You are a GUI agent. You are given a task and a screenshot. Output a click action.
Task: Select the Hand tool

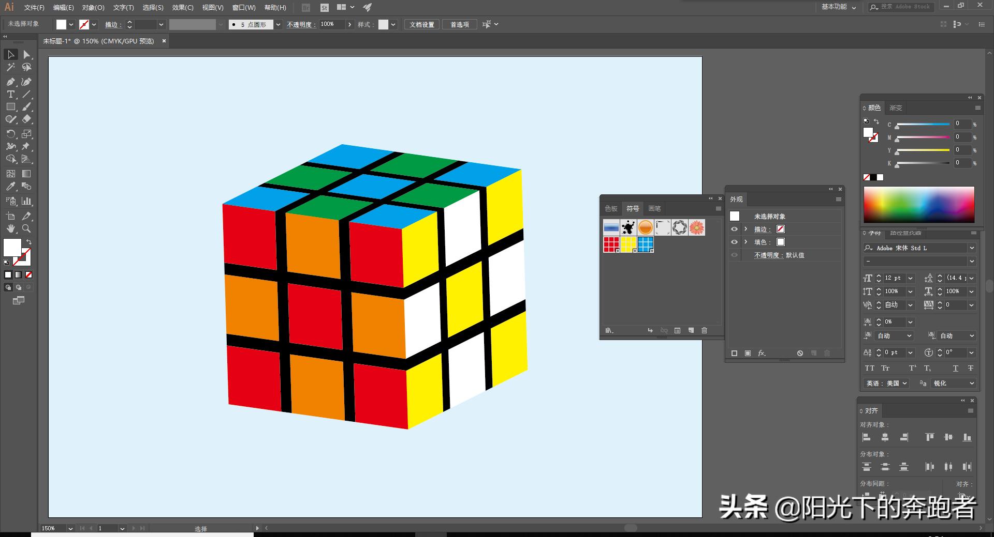coord(10,228)
